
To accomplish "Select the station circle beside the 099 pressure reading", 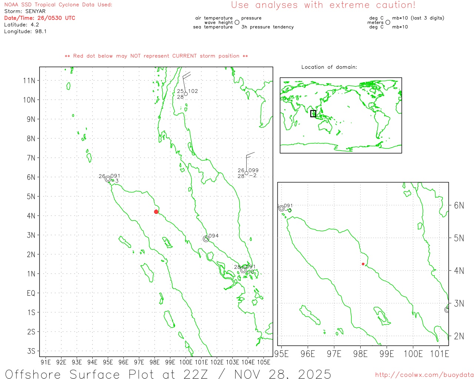I will tap(247, 173).
